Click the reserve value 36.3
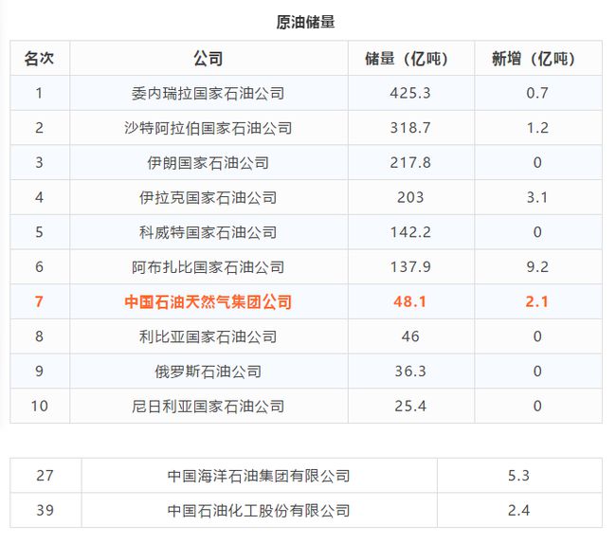Screen dimensions: 616x544 coord(410,372)
